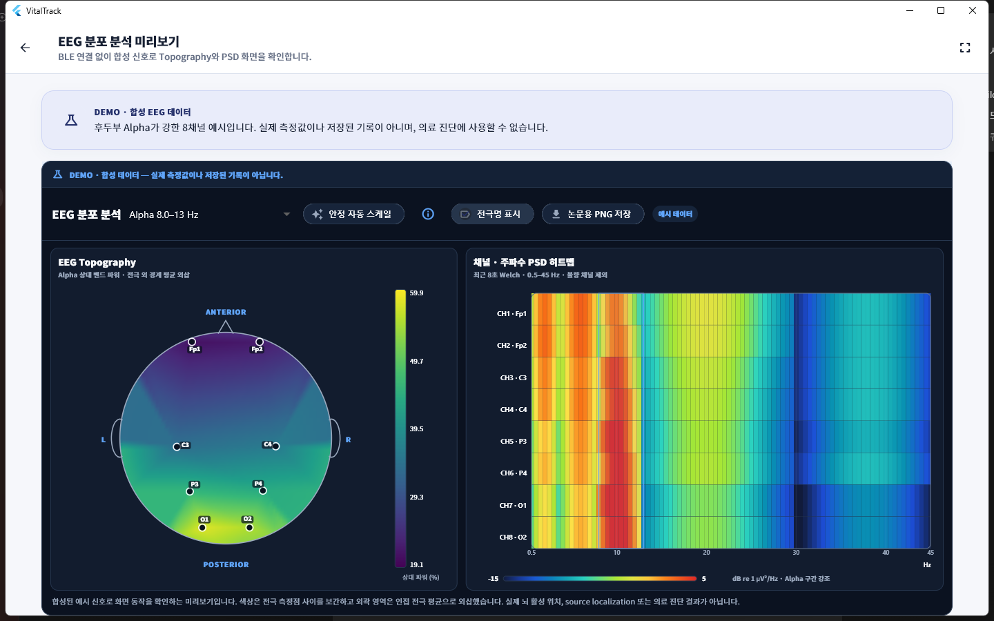994x621 pixels.
Task: Open the info icon beside auto scale
Action: point(428,214)
